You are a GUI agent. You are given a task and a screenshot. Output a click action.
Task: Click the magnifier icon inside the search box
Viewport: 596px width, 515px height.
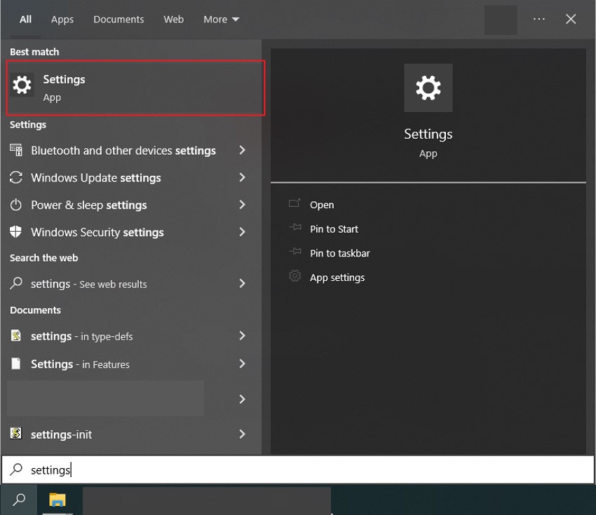pos(16,469)
